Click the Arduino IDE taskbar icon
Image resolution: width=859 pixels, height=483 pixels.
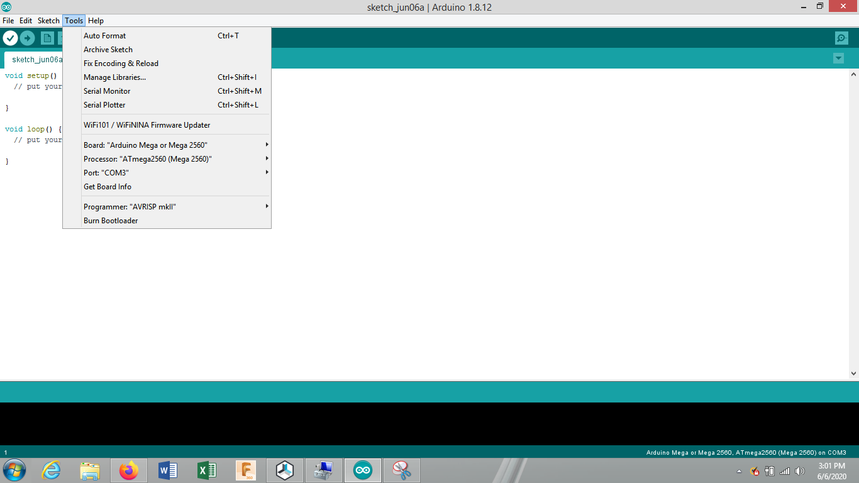363,470
